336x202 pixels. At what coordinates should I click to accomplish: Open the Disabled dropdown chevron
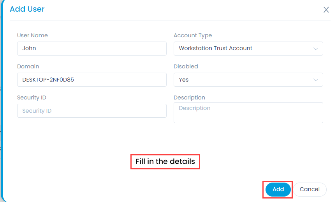315,80
